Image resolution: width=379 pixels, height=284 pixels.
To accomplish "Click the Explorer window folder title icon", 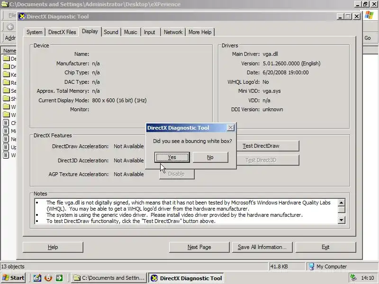I will point(5,4).
